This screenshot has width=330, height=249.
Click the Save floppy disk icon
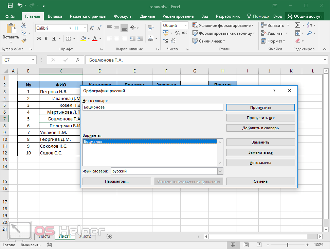[10, 6]
